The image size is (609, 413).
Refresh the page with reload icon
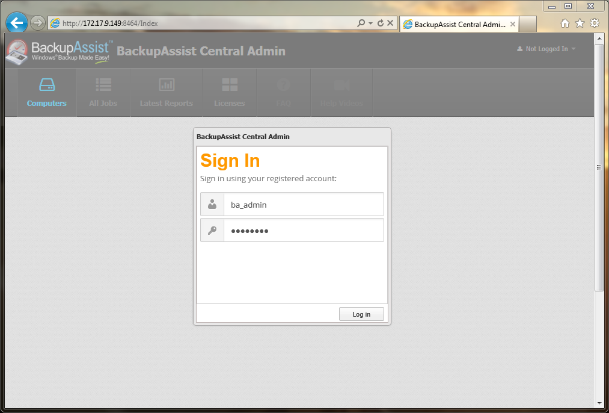coord(380,23)
